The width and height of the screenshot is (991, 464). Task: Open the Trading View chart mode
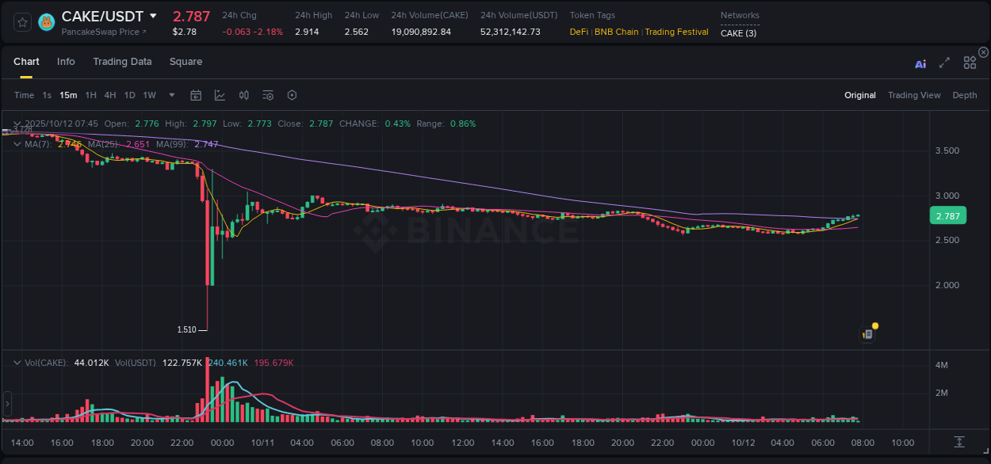click(x=913, y=94)
